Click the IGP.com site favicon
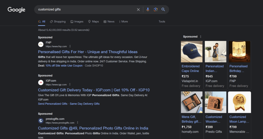This screenshot has width=263, height=139. tap(41, 83)
